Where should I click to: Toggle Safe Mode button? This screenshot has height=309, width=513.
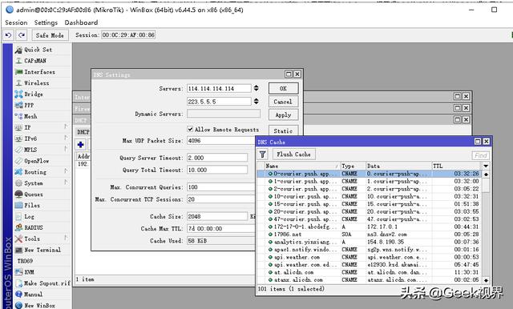point(50,35)
